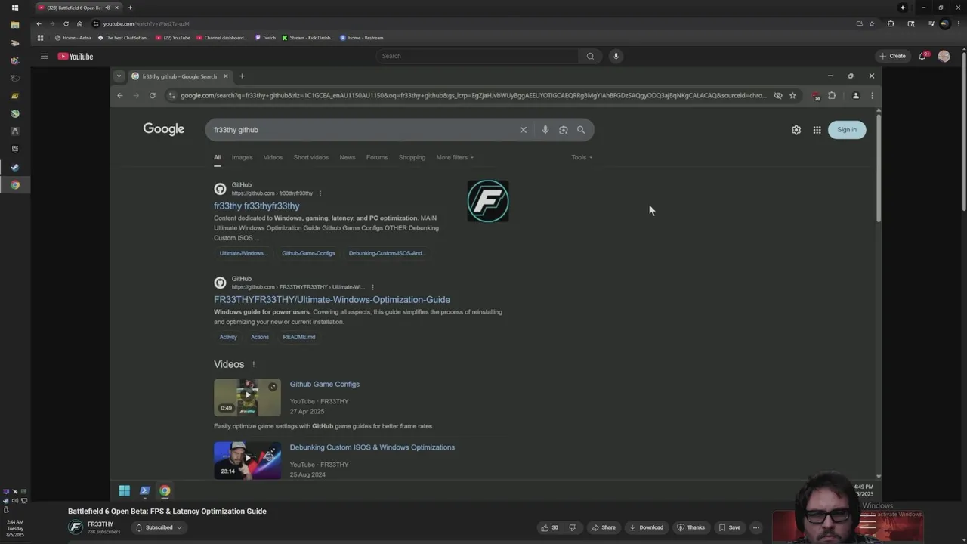Open the YouTube account avatar menu
Screen dimensions: 967x544
click(944, 56)
